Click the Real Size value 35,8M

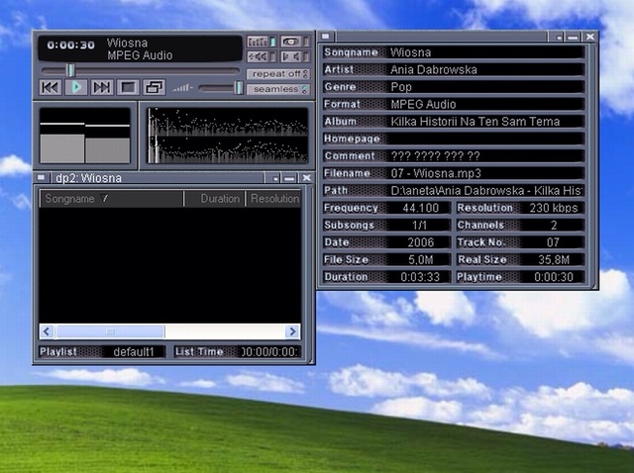point(554,259)
